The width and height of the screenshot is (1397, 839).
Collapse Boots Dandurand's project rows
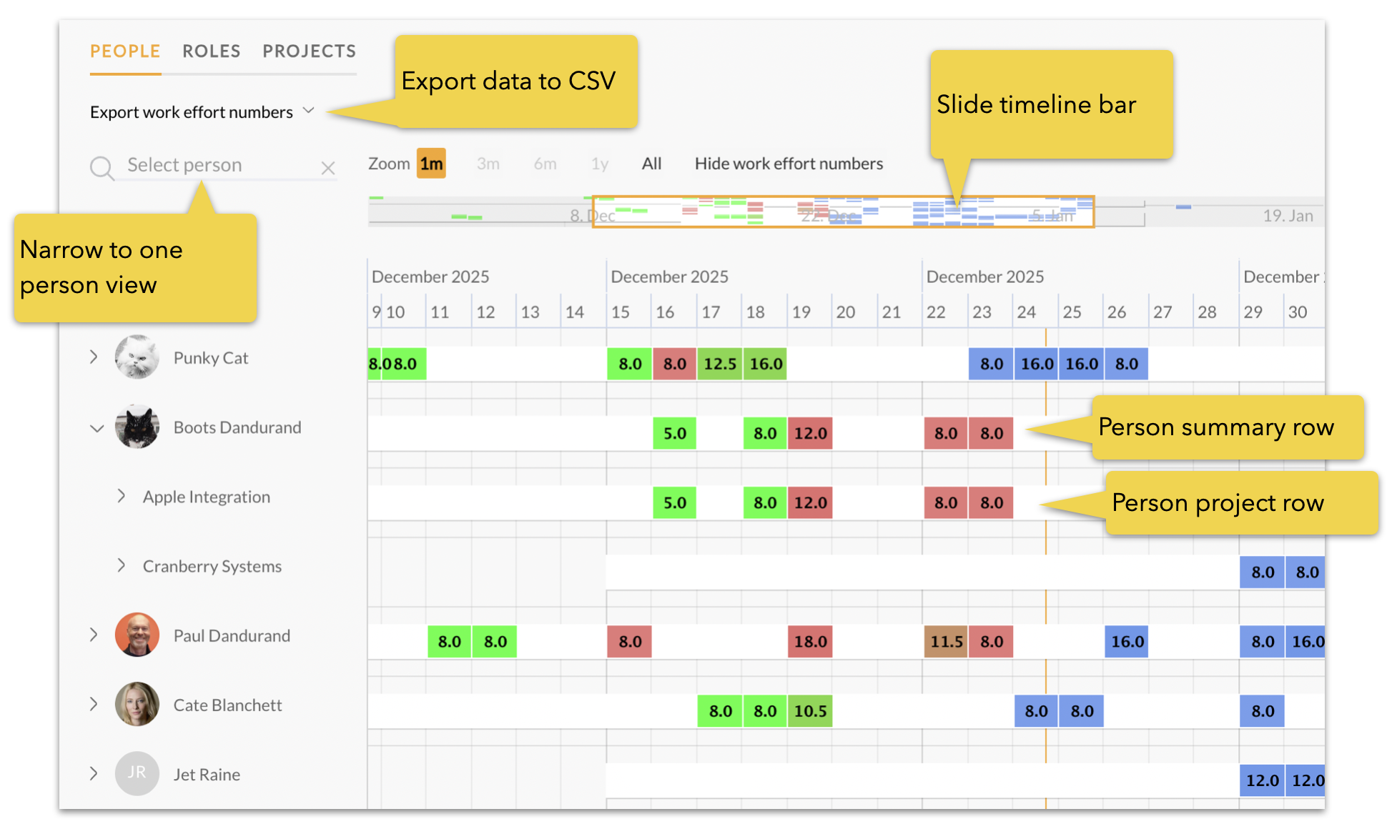click(97, 428)
